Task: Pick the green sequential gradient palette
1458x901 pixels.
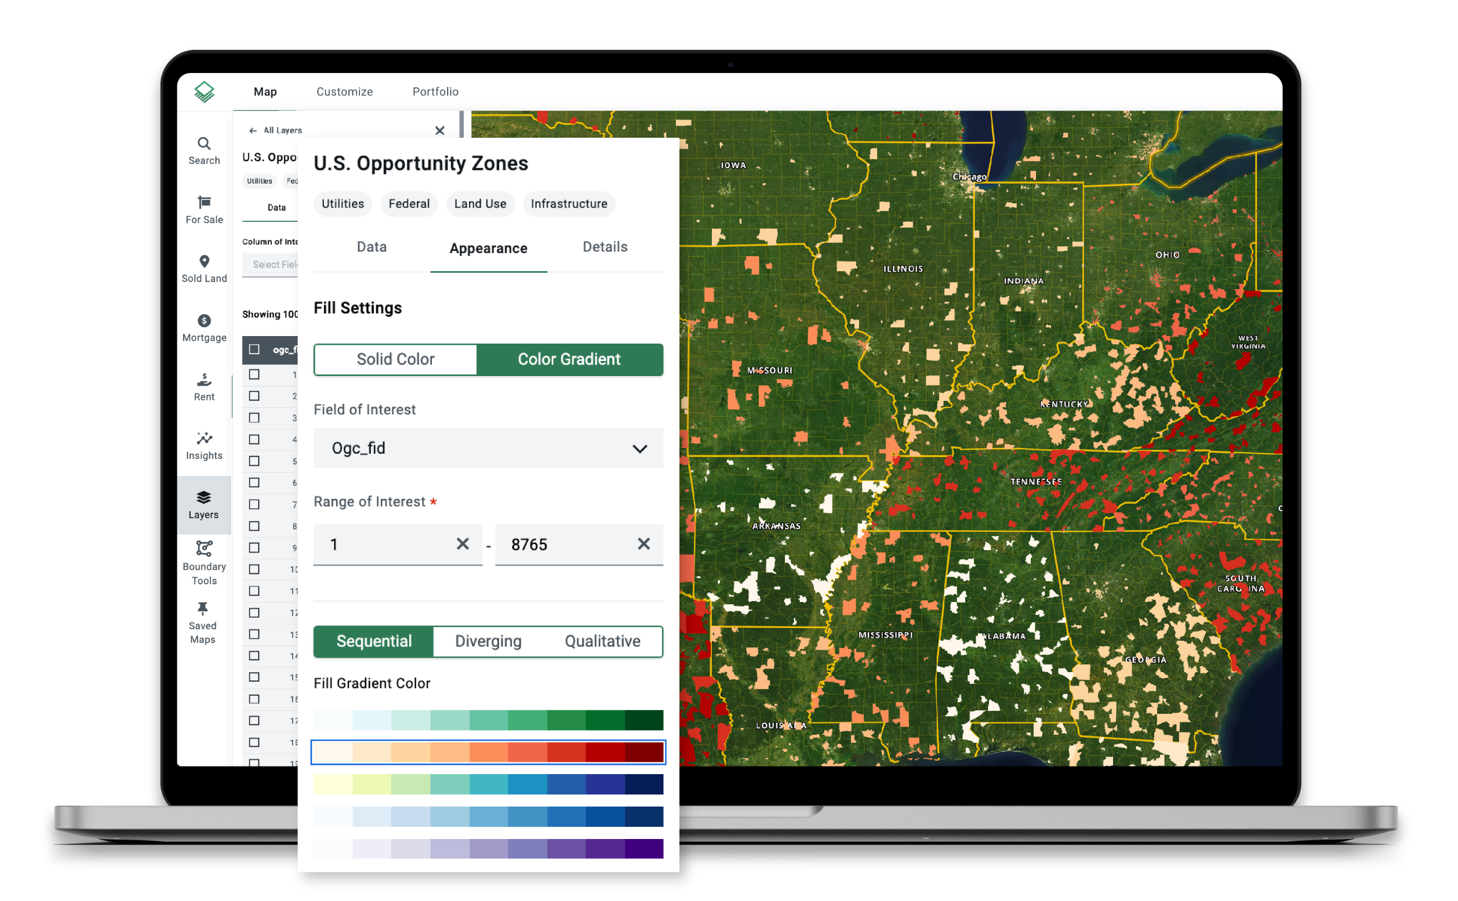Action: [488, 720]
